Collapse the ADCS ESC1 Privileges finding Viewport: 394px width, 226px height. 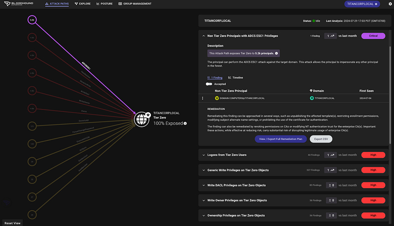click(x=204, y=36)
